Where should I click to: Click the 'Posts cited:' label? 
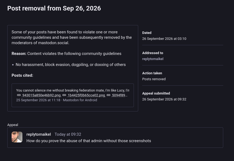(22, 75)
